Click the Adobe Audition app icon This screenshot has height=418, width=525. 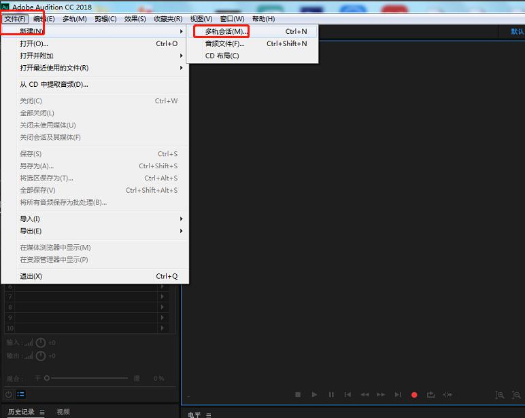5,6
